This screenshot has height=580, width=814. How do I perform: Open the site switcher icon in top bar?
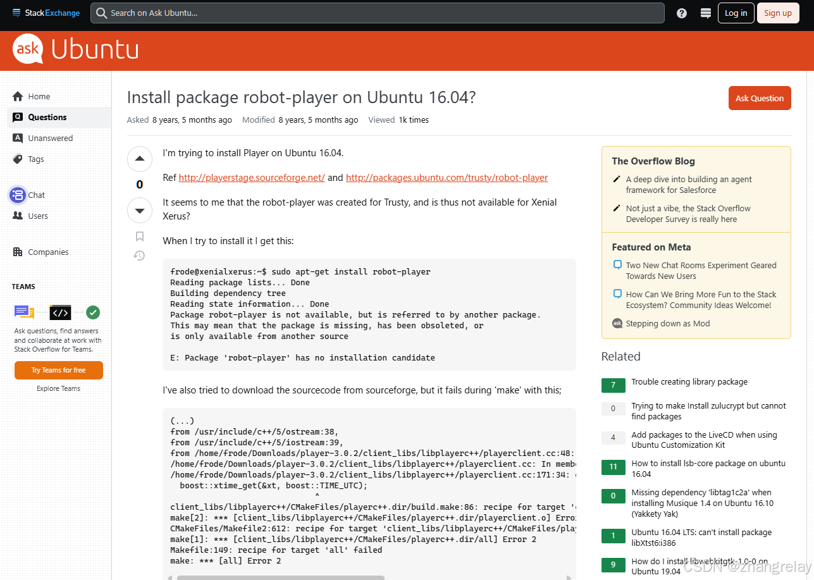point(706,13)
